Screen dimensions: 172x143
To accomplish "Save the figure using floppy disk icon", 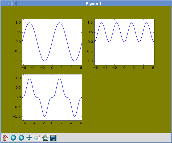I will [53, 138].
